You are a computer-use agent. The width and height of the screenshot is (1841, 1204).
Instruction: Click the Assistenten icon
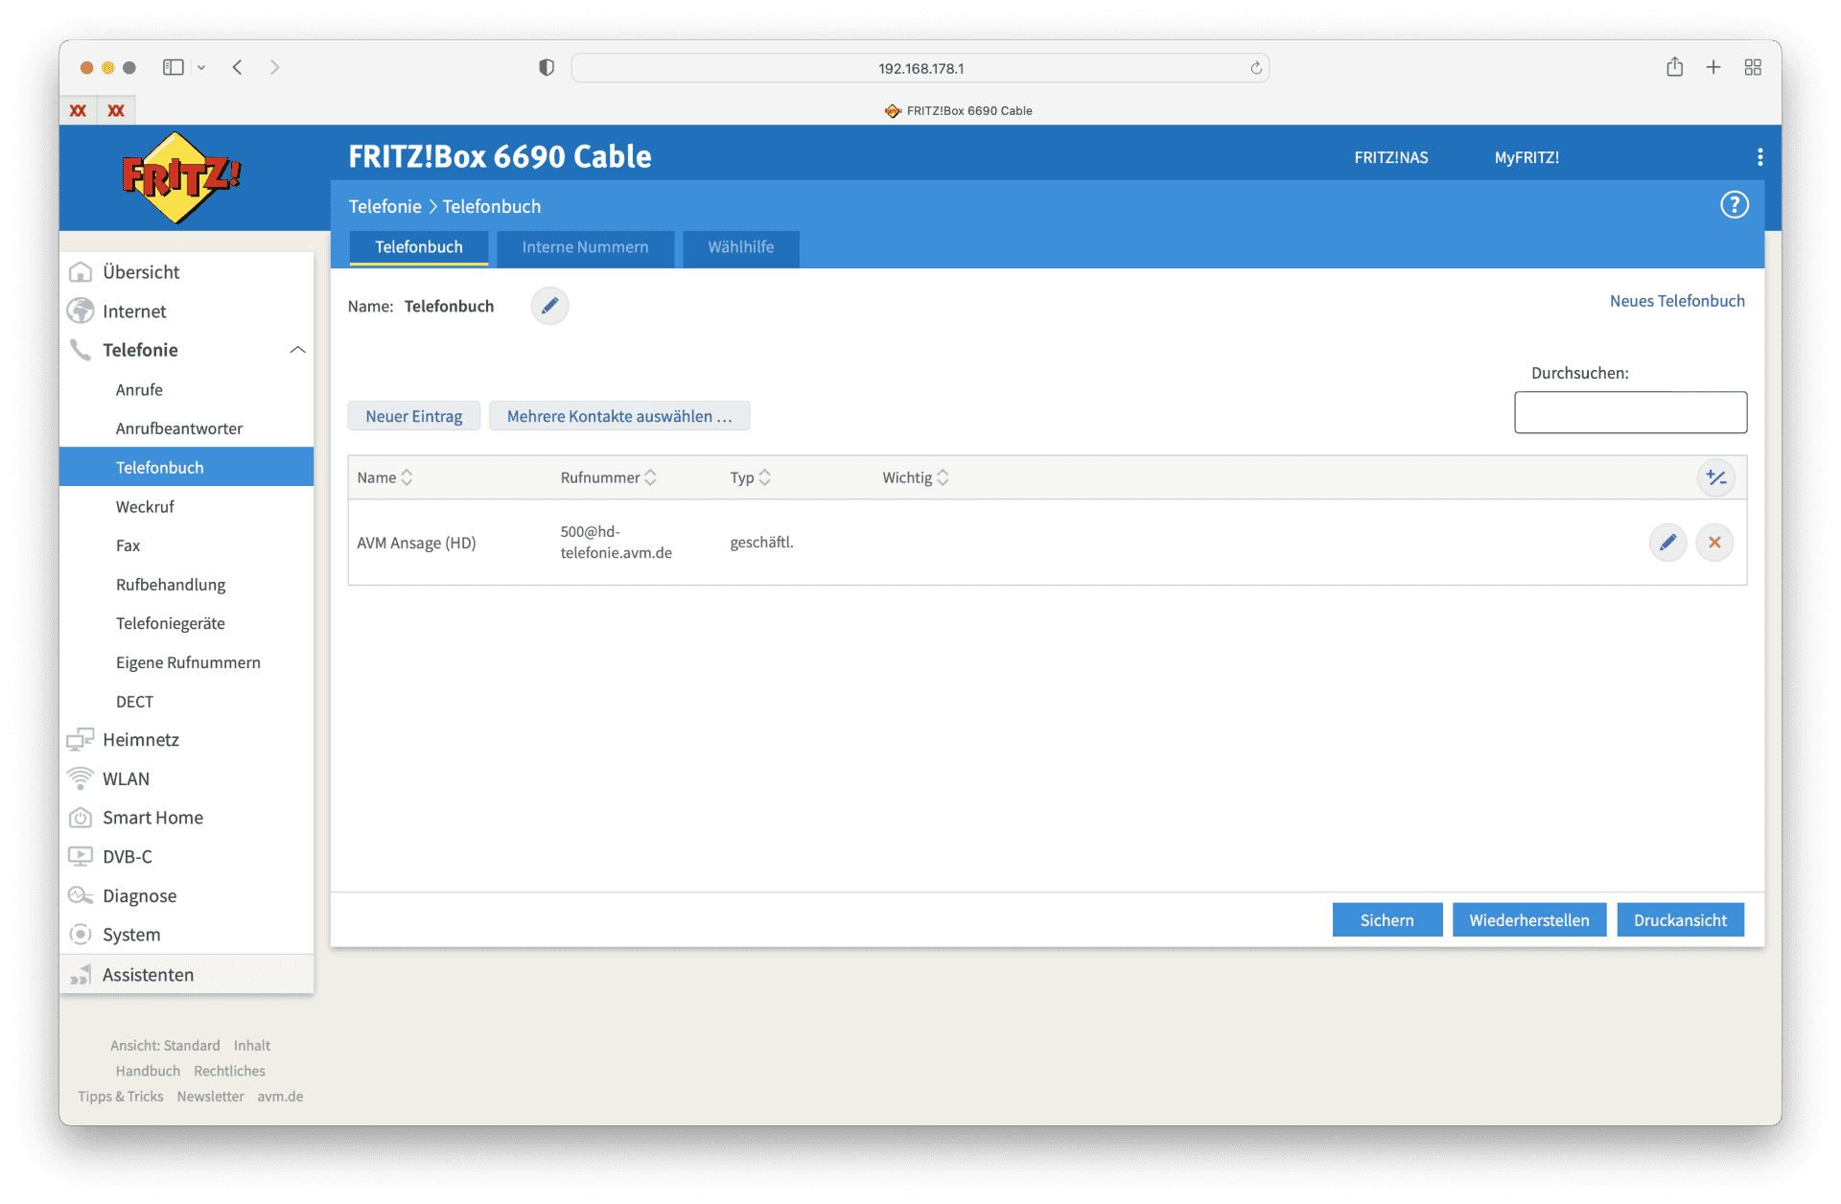(81, 975)
